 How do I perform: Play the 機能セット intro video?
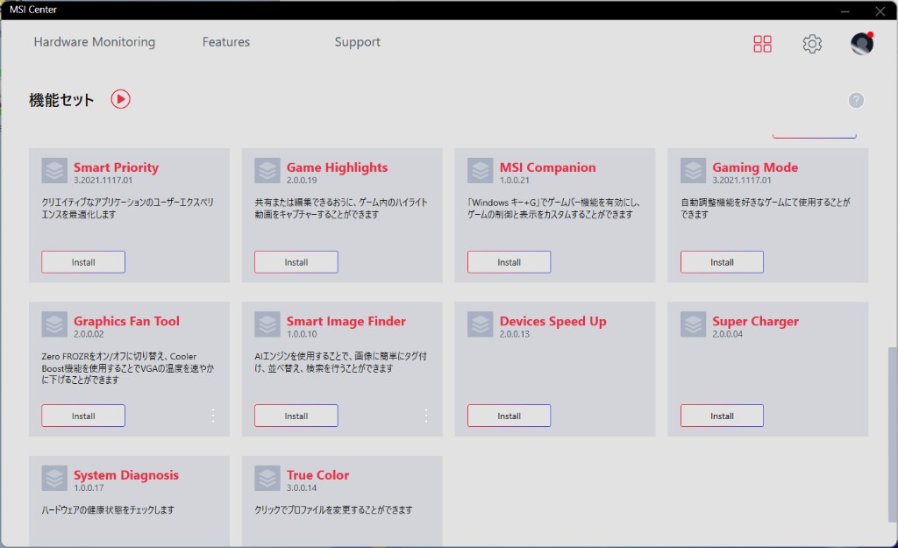(x=120, y=99)
